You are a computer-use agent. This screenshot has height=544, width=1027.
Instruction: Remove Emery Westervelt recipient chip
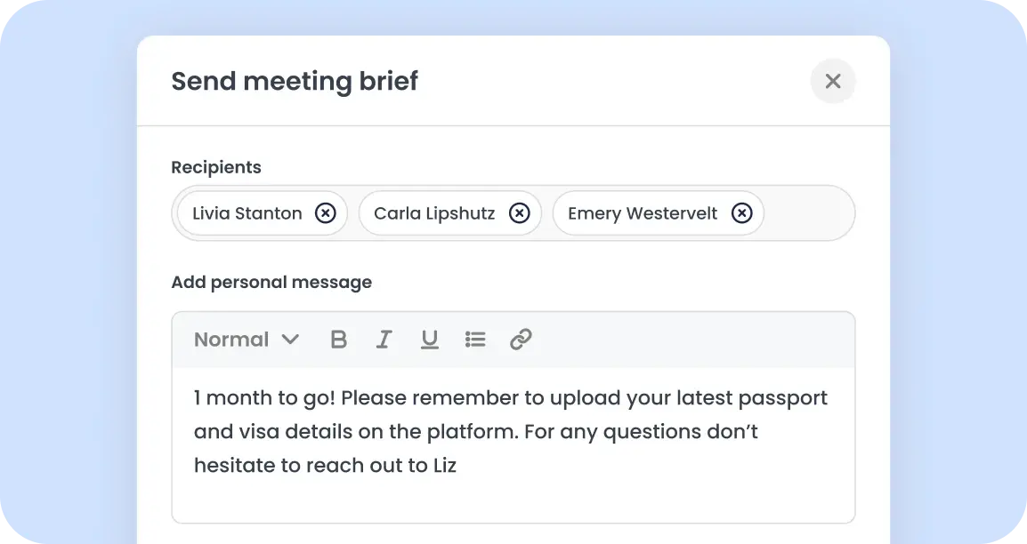741,213
